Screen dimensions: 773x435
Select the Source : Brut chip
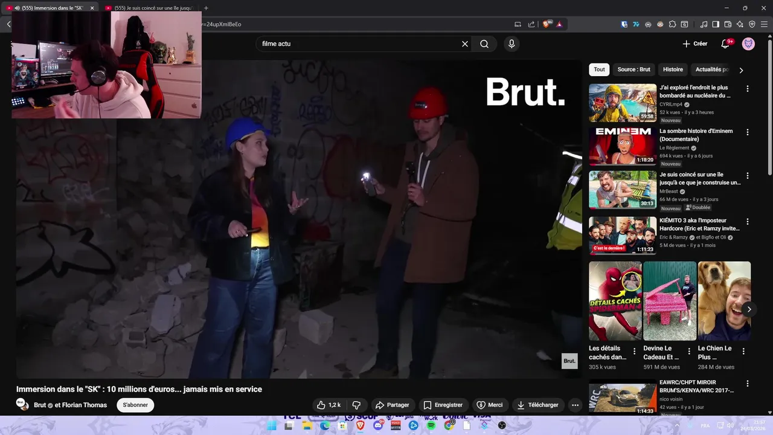(633, 69)
